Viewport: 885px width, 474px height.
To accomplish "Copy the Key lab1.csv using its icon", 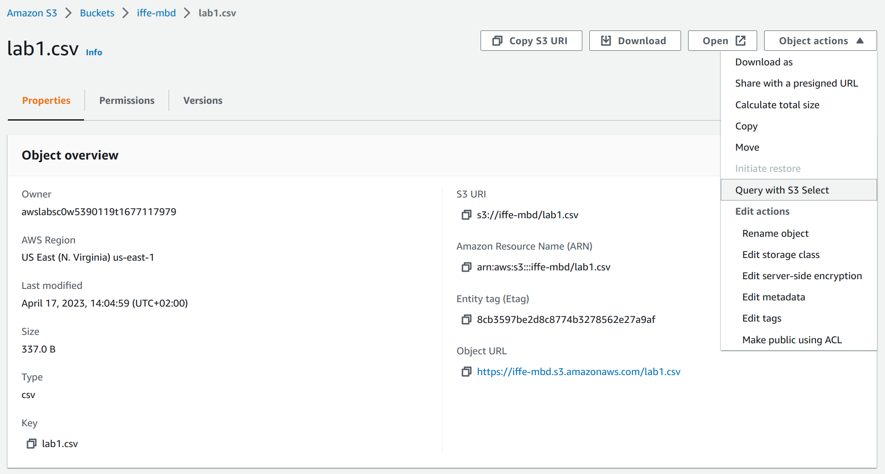I will 31,444.
